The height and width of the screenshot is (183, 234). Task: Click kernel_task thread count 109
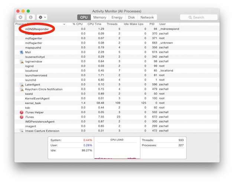tap(118, 103)
